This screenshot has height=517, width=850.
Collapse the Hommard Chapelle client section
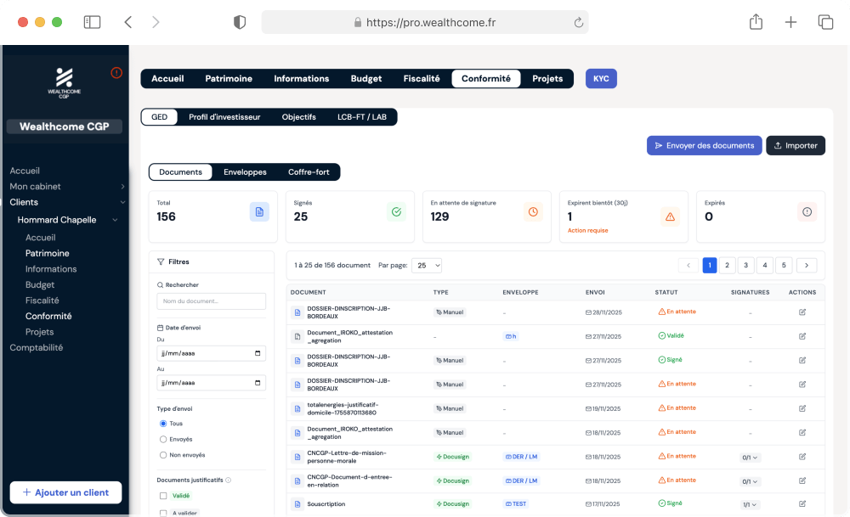pos(115,219)
